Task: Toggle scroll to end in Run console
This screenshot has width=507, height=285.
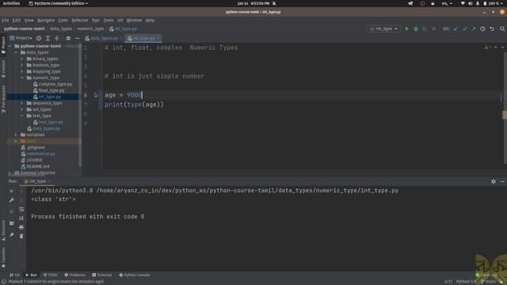Action: click(x=21, y=218)
